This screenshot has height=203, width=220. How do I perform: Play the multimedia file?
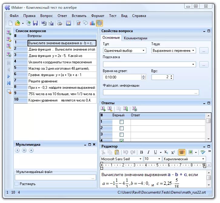(17, 150)
